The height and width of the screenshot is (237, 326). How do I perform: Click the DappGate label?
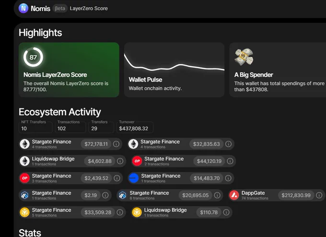click(253, 193)
